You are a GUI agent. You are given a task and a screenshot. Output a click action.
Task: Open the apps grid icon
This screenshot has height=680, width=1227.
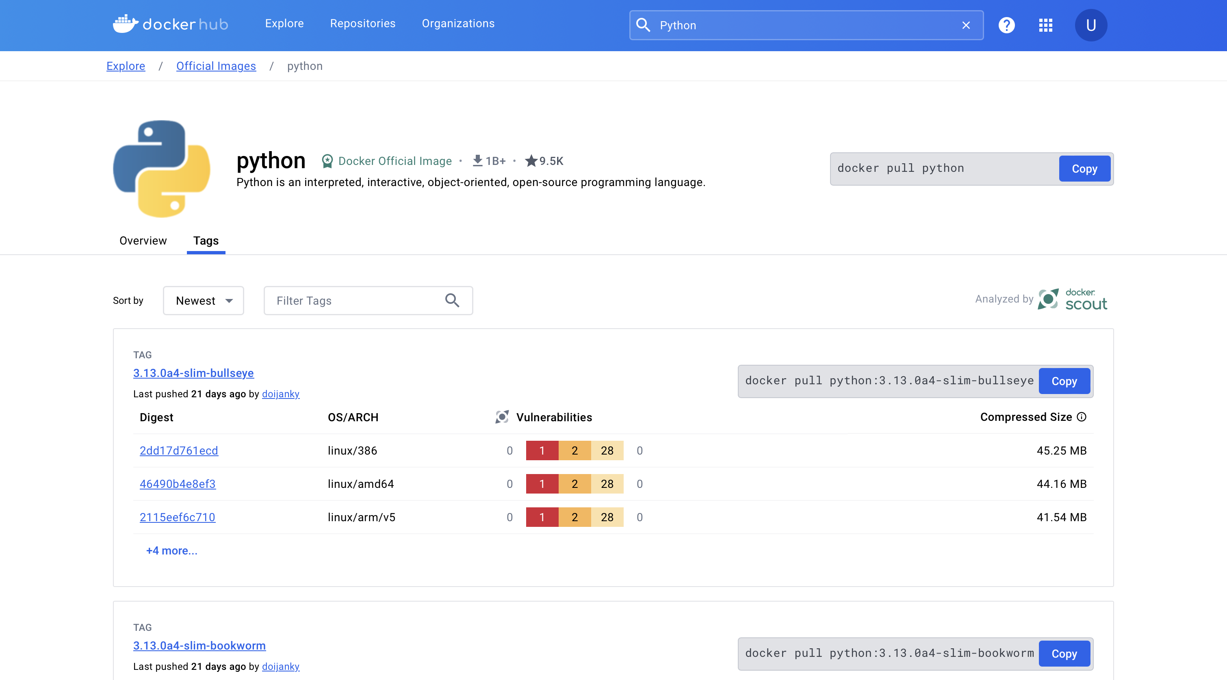point(1045,25)
